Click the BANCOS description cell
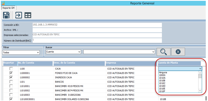The image size is (208, 101). tap(59, 82)
